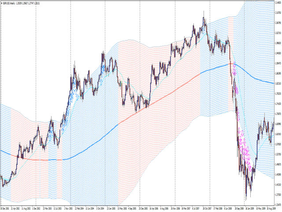Click the lowest price label on the scale
This screenshot has height=212, width=282.
[x=278, y=204]
